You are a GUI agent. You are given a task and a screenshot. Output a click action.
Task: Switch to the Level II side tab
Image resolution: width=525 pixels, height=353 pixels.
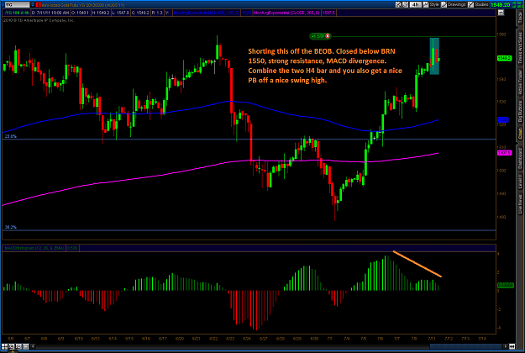(520, 182)
